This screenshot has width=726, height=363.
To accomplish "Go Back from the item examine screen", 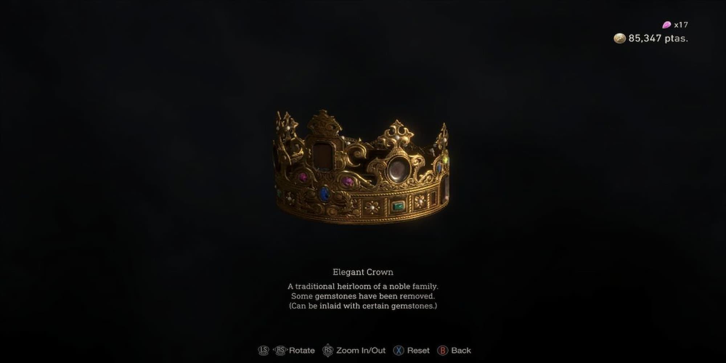I will click(x=461, y=350).
